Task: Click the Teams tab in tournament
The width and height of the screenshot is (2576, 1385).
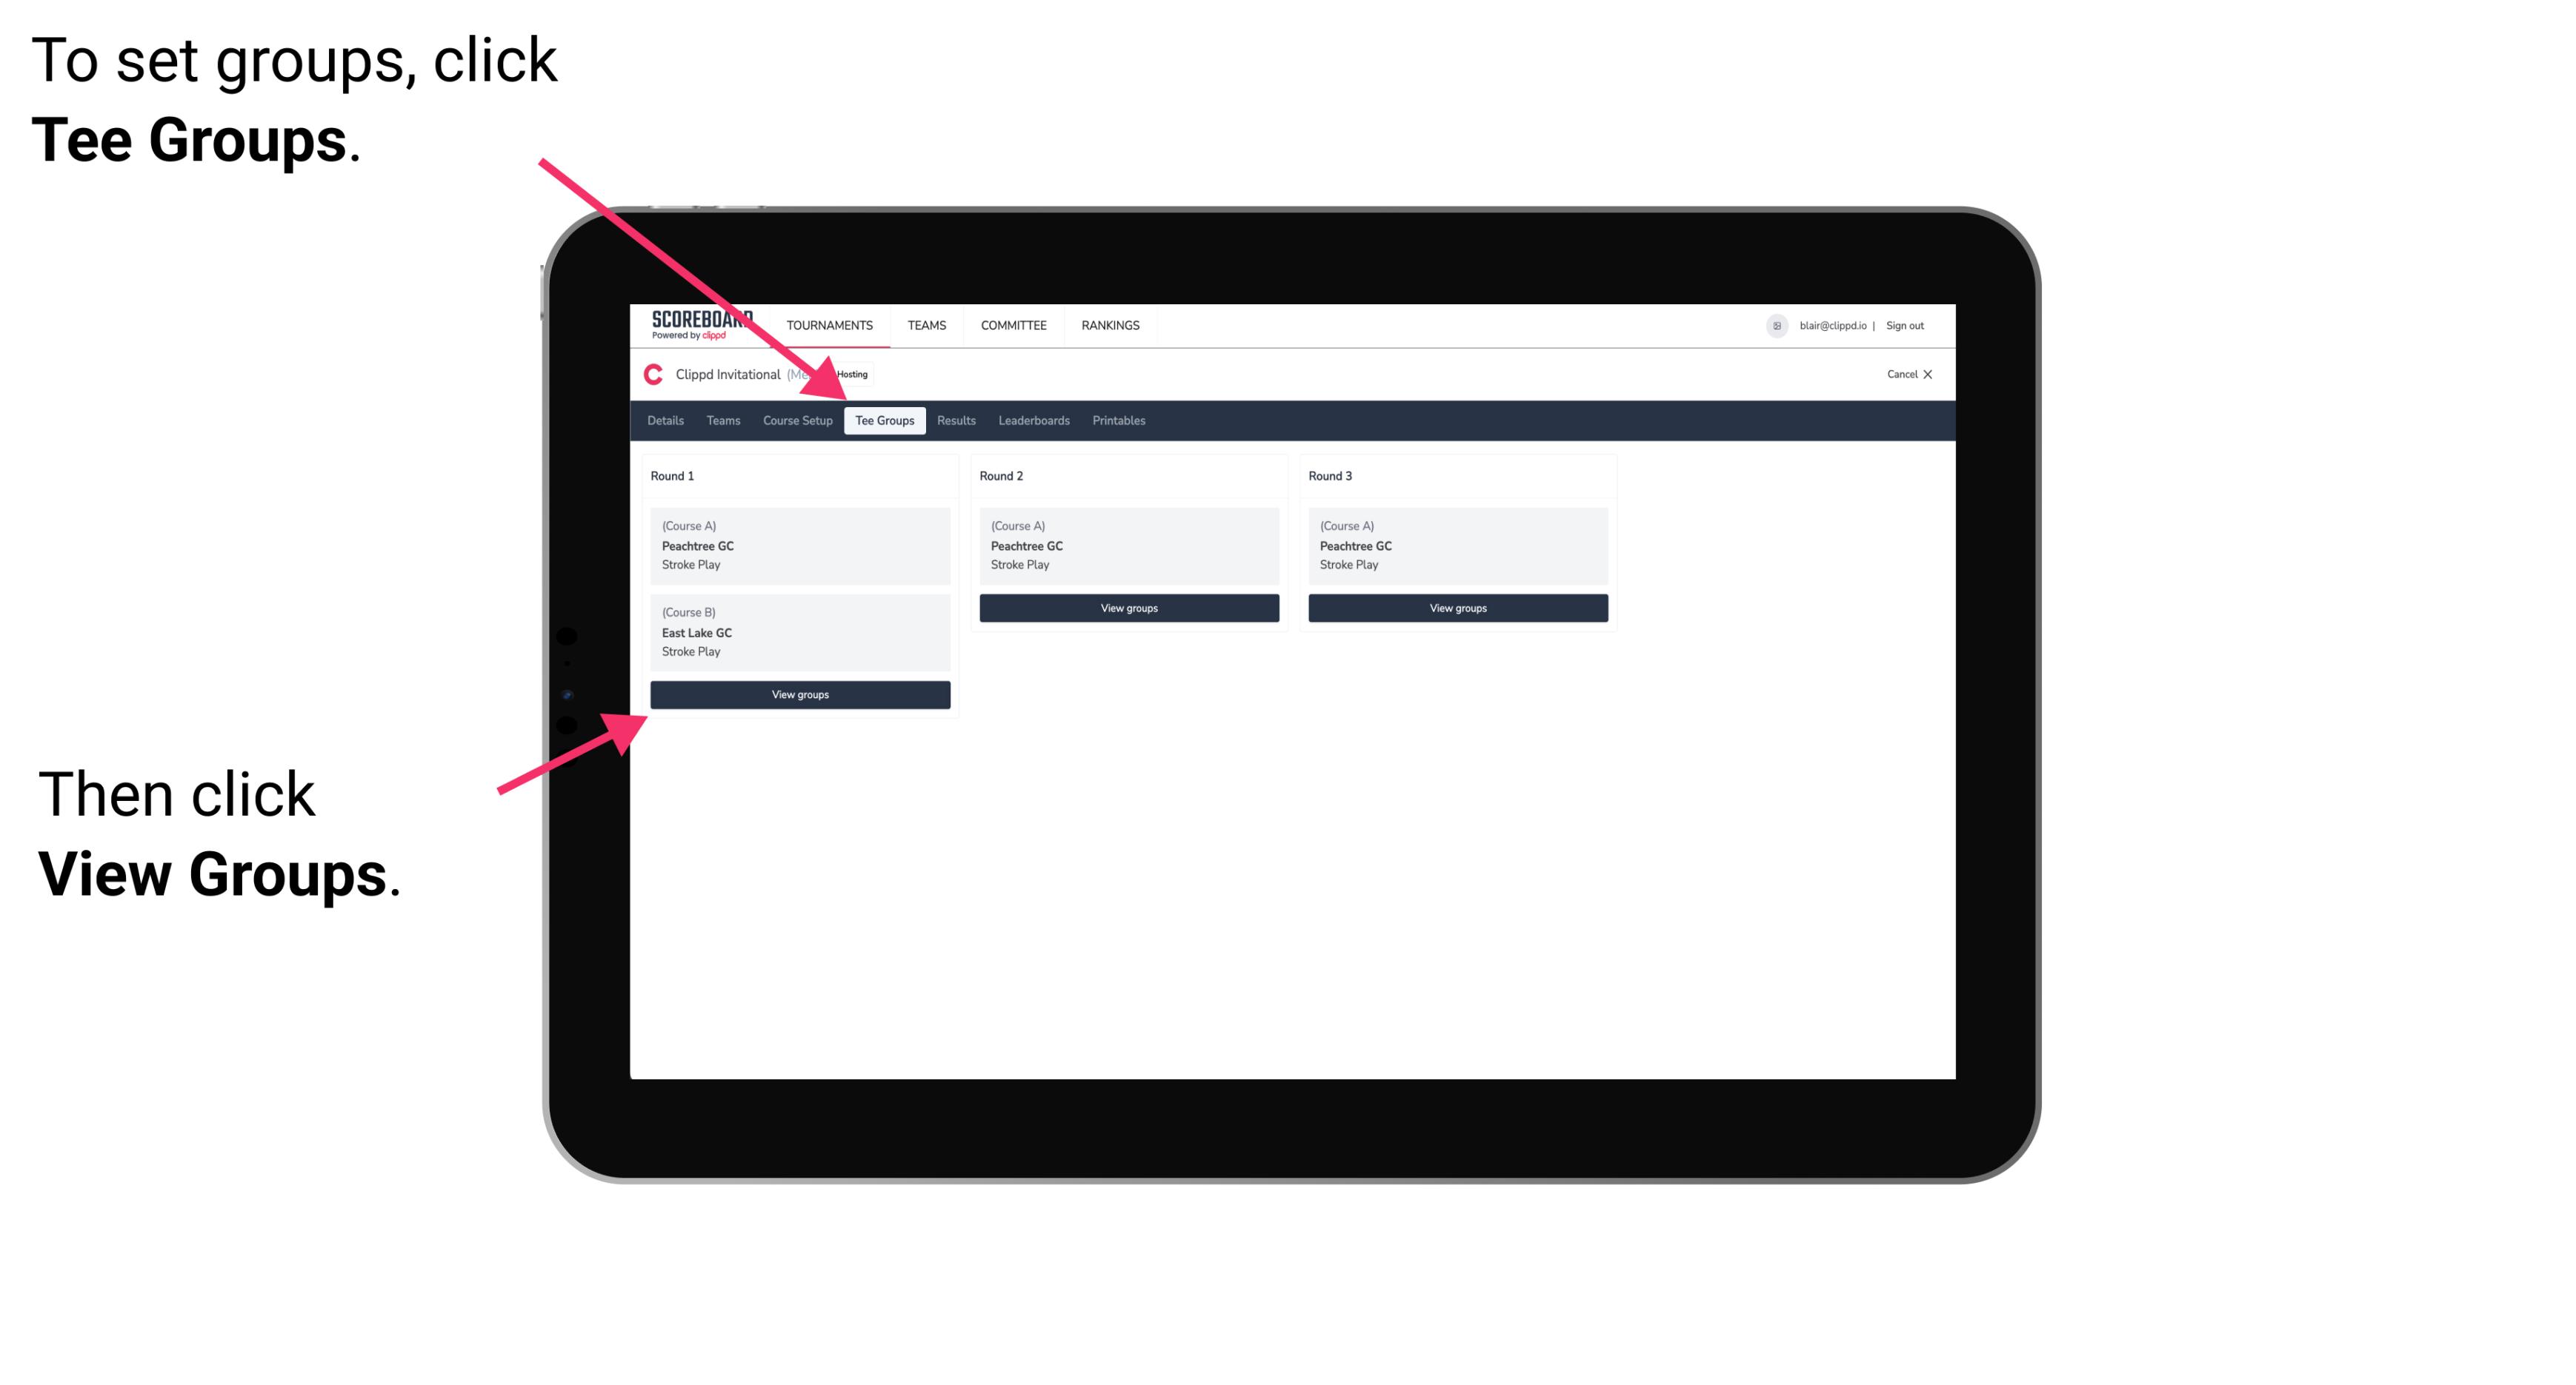Action: (719, 421)
